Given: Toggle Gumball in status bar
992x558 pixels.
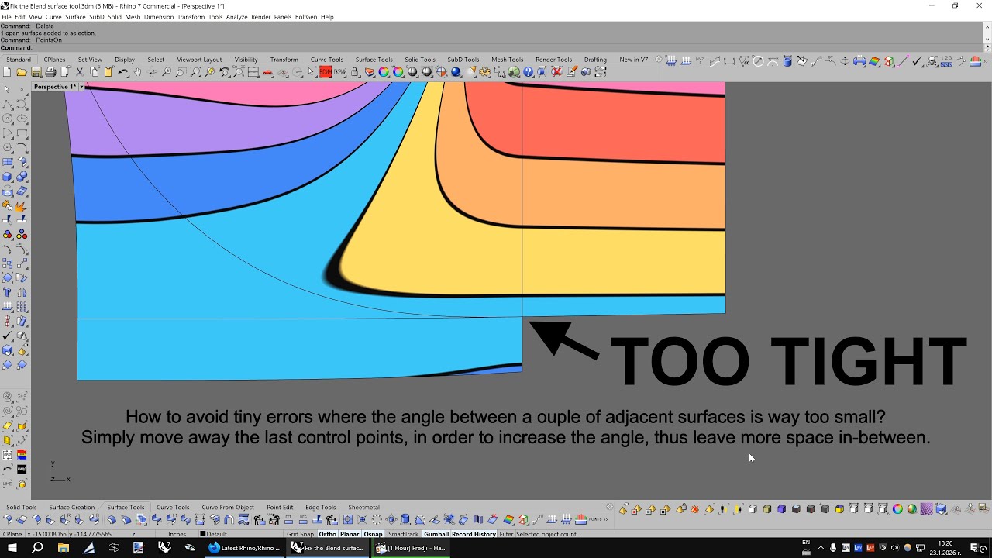Looking at the screenshot, I should [x=436, y=534].
